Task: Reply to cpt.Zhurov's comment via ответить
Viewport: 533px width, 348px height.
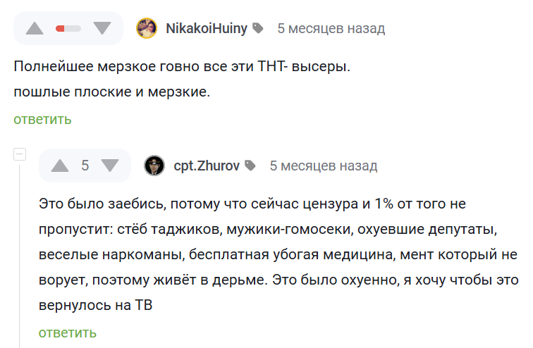Action: [x=68, y=333]
